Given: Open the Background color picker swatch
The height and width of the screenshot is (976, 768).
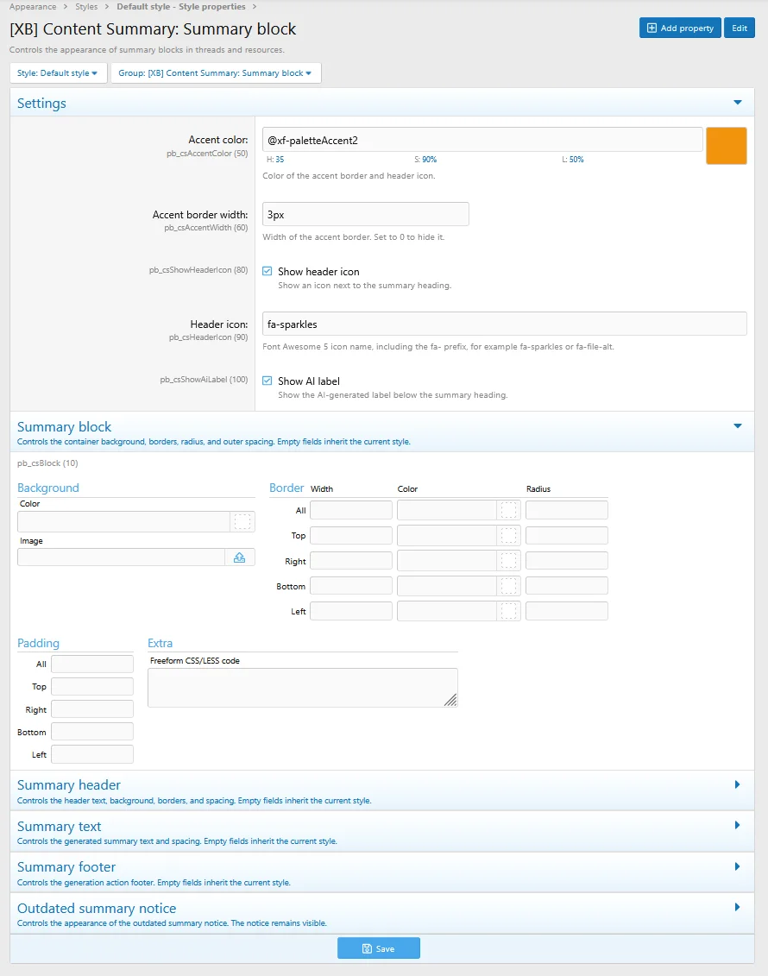Looking at the screenshot, I should [x=242, y=521].
